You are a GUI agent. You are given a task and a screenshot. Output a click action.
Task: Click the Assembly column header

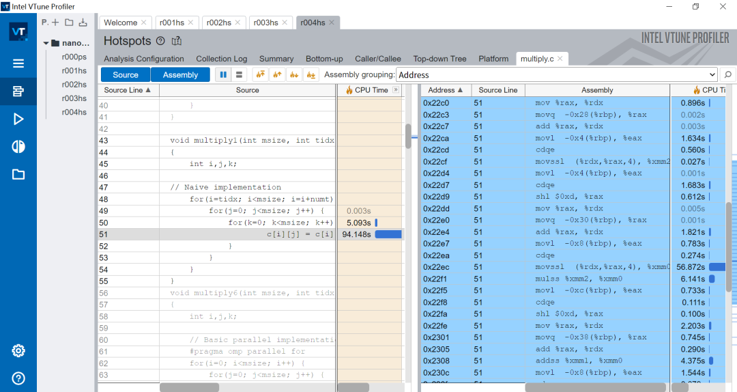pos(597,90)
